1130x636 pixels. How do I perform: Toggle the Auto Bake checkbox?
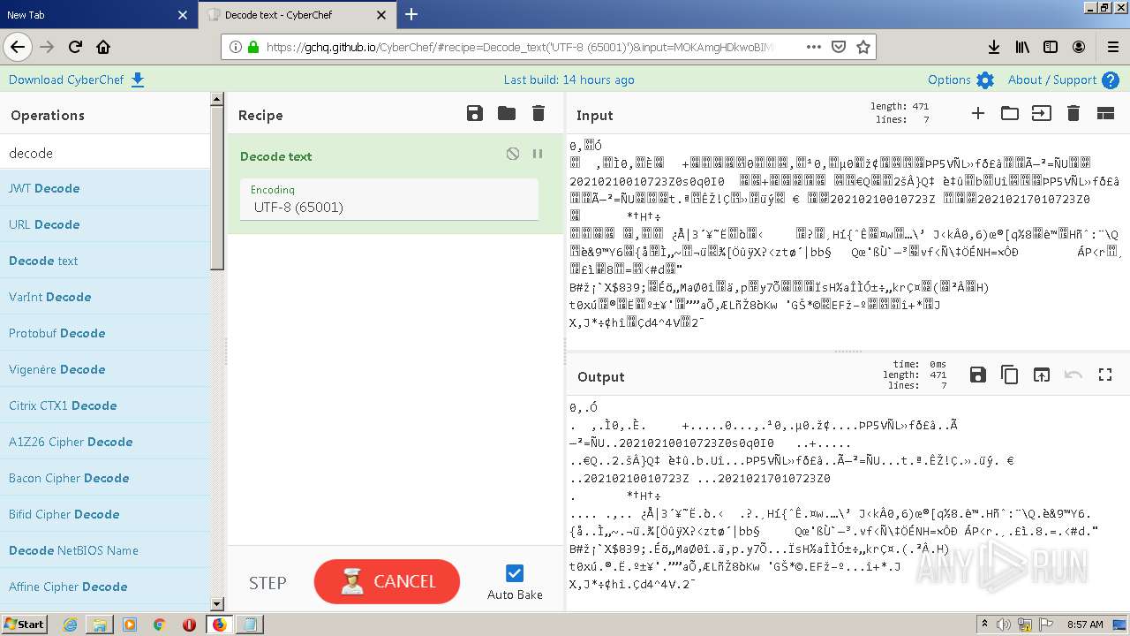pos(515,572)
